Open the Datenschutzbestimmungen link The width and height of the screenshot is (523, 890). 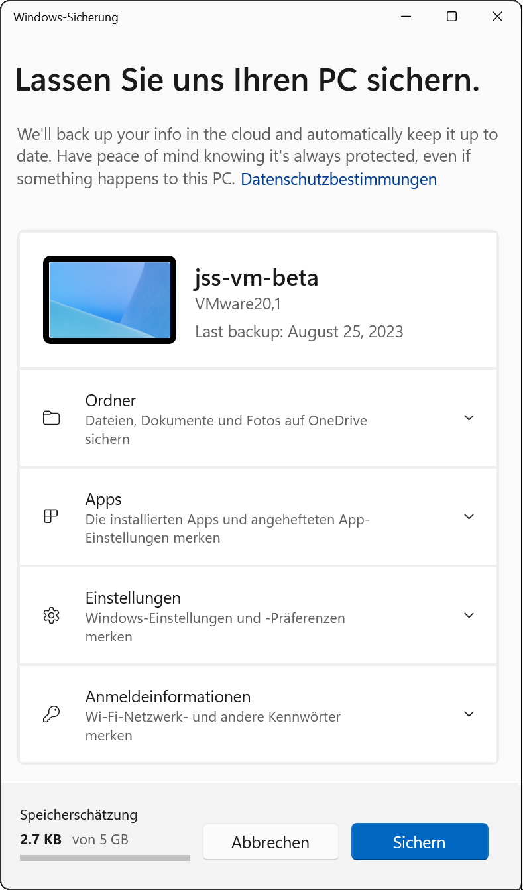tap(339, 179)
